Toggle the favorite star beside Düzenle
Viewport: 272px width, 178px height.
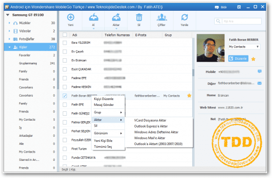point(253,59)
